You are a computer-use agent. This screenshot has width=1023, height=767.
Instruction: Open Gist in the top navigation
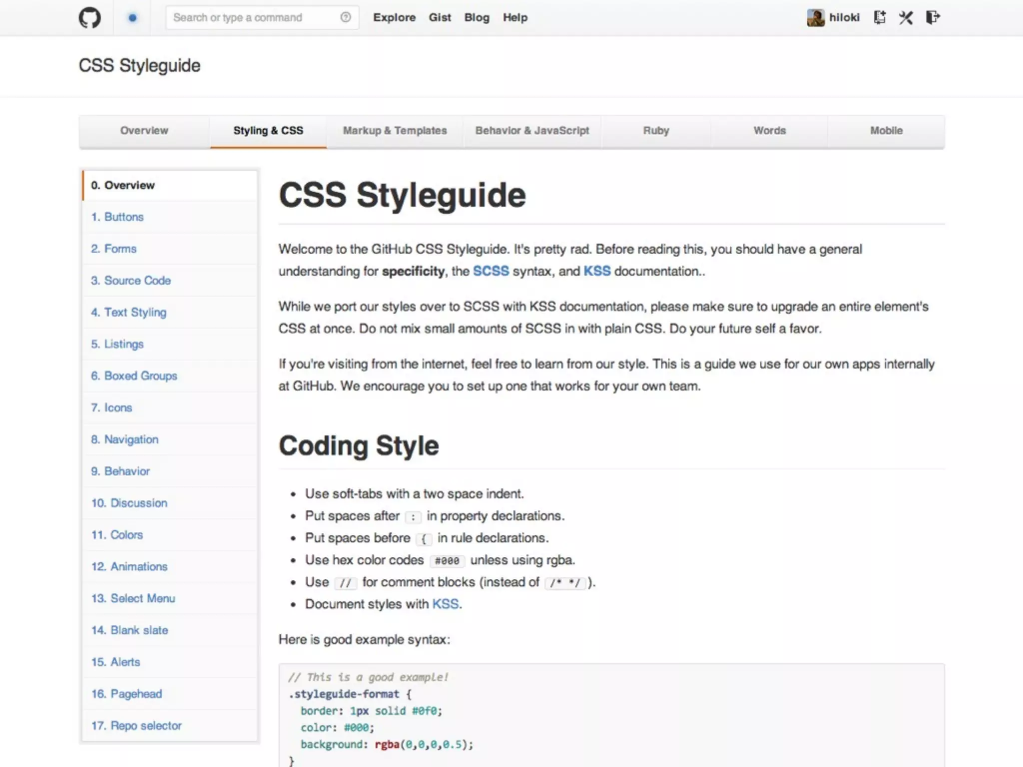440,17
